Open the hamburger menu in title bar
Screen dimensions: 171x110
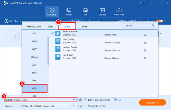pos(147,3)
